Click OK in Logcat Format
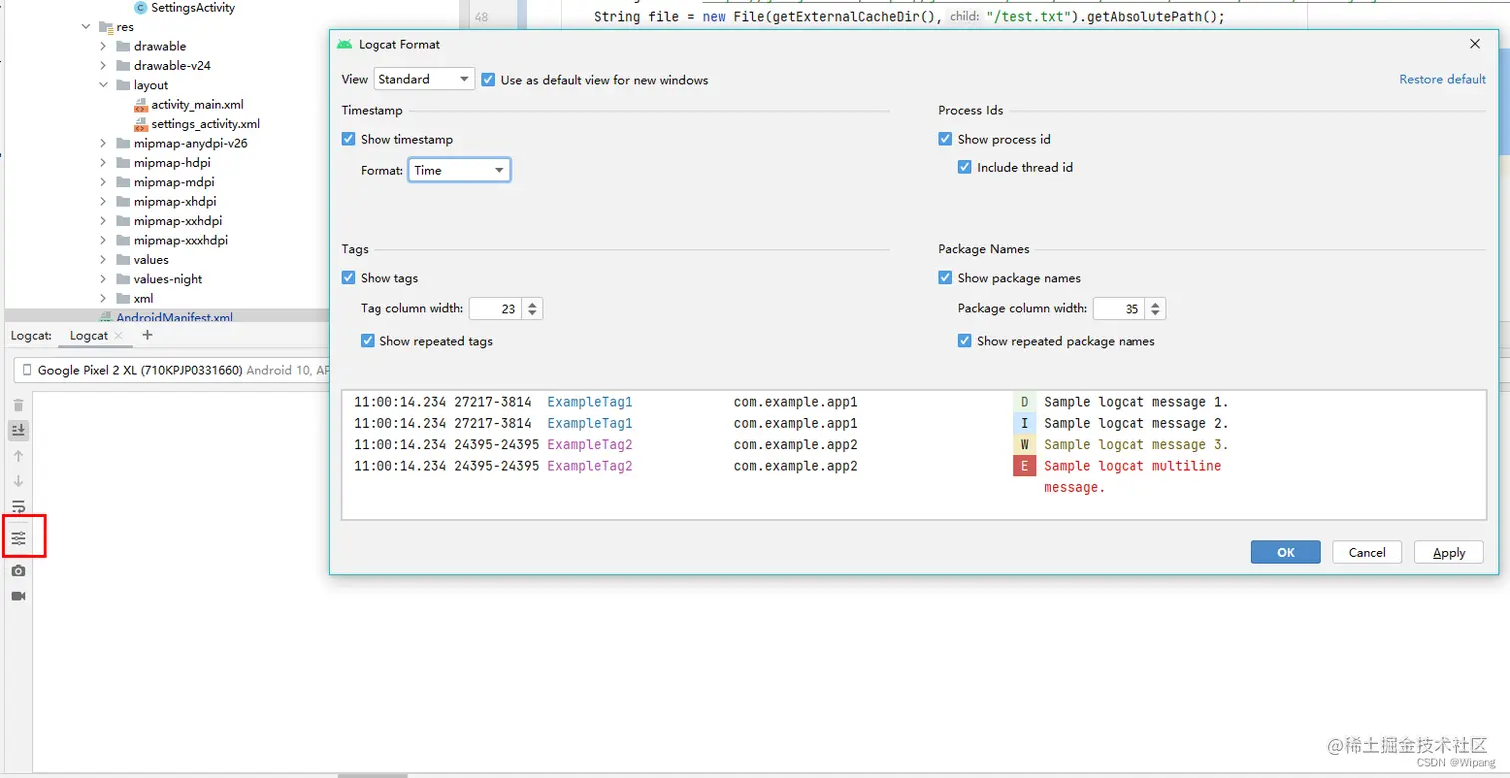 pyautogui.click(x=1285, y=552)
